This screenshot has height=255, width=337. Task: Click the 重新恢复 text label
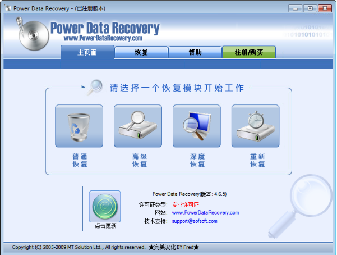(x=257, y=160)
